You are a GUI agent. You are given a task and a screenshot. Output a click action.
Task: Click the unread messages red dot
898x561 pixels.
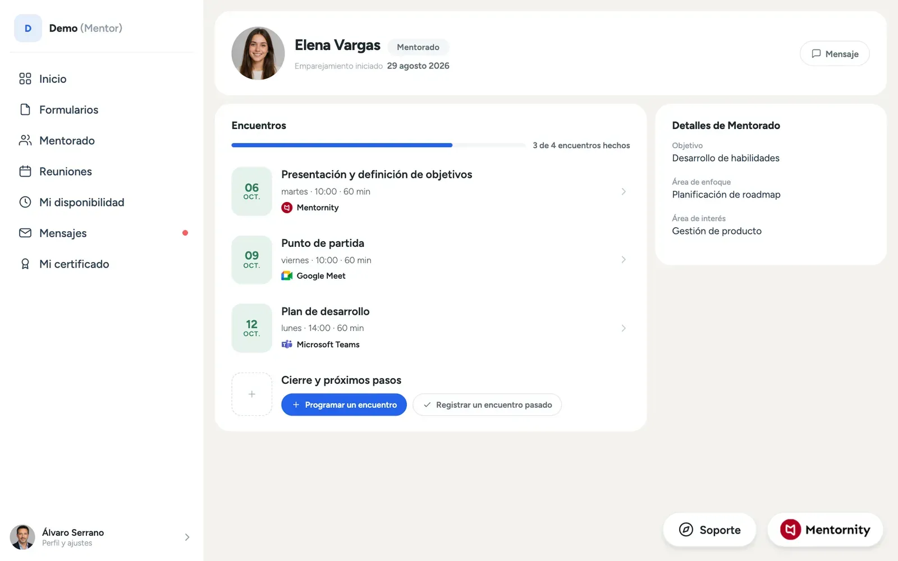[x=185, y=233]
